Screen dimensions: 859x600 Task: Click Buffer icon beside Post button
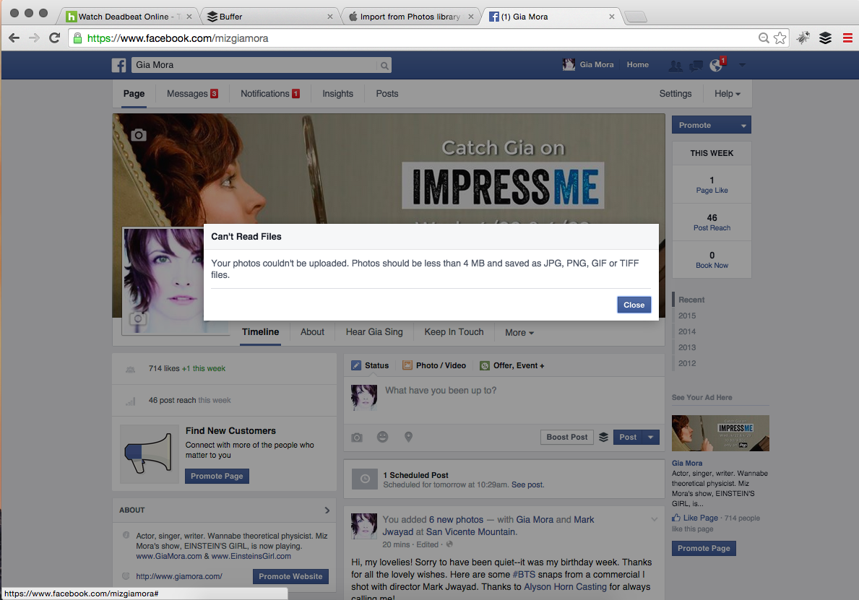point(603,437)
